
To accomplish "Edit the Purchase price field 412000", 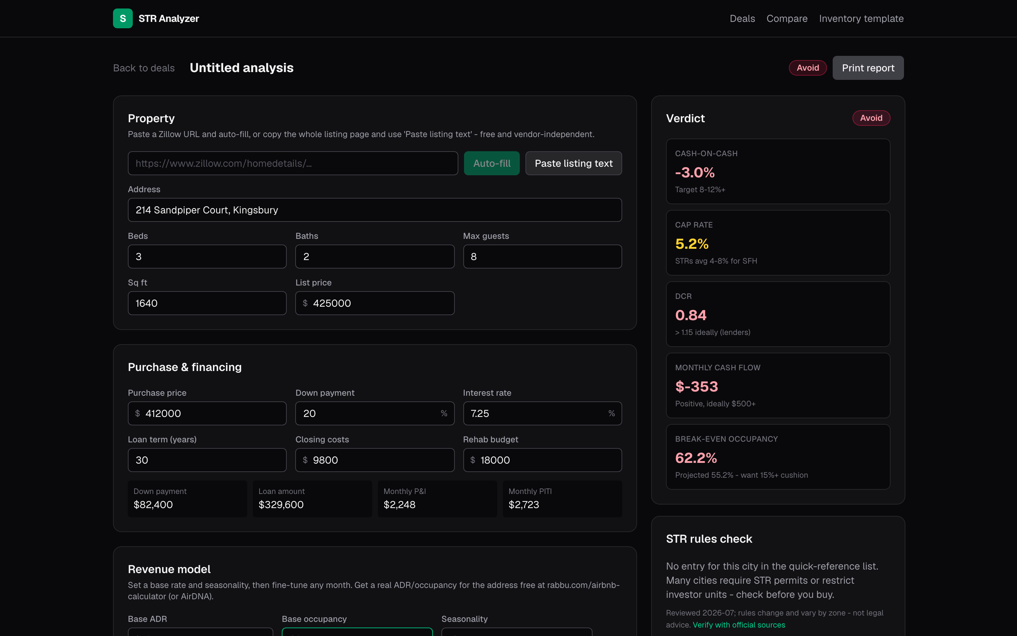I will 207,413.
